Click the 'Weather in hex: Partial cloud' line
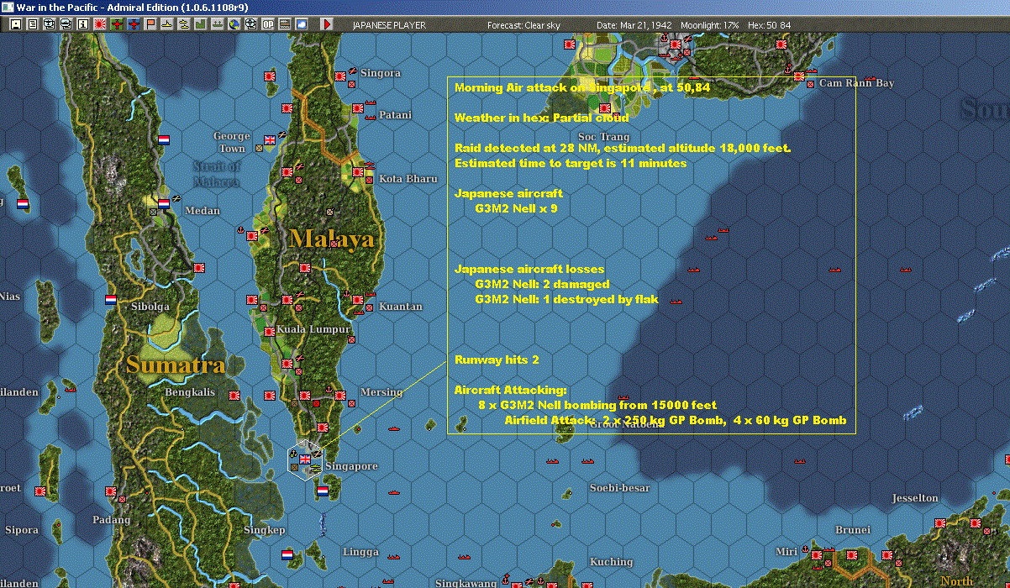Viewport: 1010px width, 588px height. (x=541, y=118)
